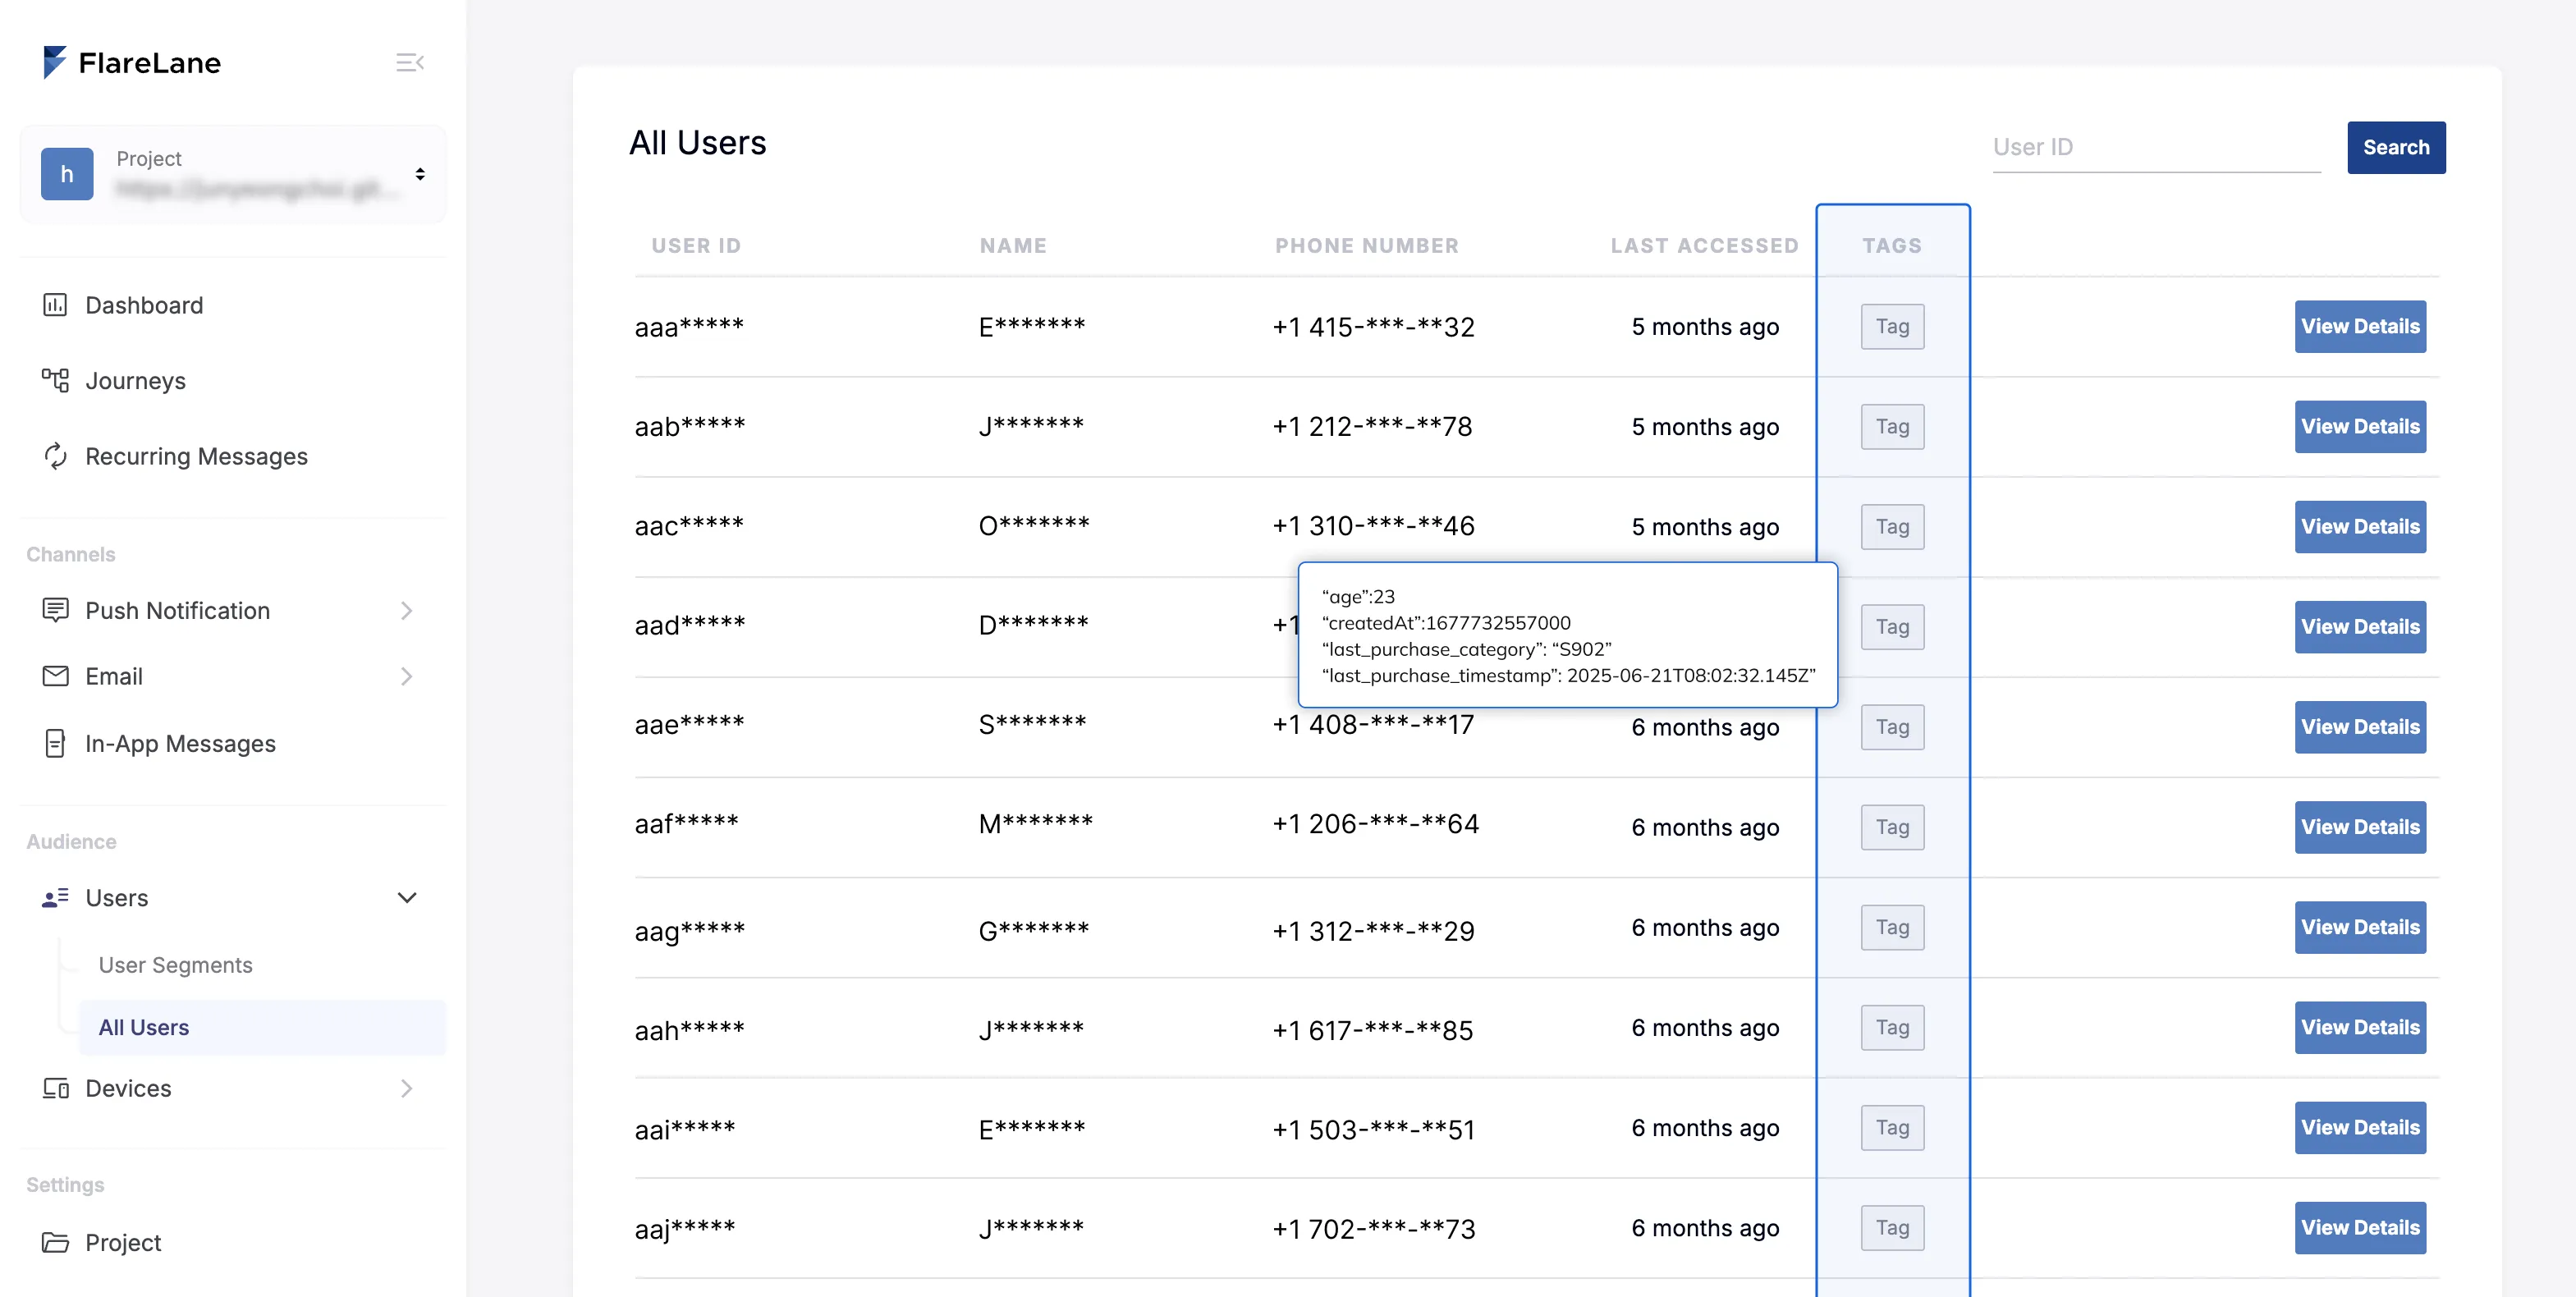Image resolution: width=2576 pixels, height=1297 pixels.
Task: Click the Push Notification message icon
Action: (x=55, y=610)
